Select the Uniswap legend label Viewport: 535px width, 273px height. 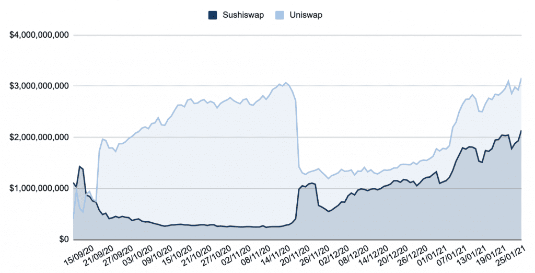305,15
